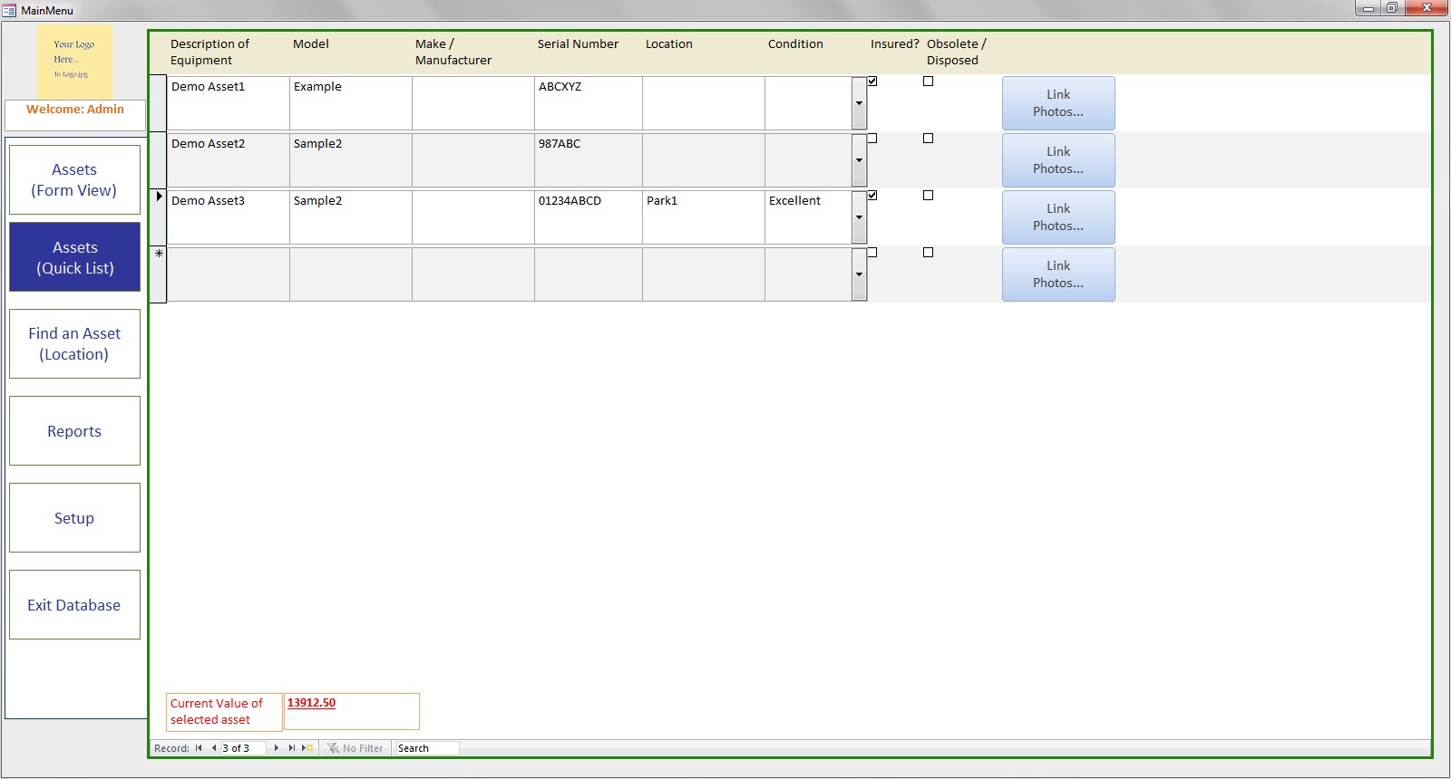Click the record Search box

pyautogui.click(x=426, y=748)
